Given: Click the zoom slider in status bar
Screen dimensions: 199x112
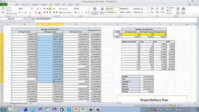Looking at the screenshot, I should pos(190,106).
